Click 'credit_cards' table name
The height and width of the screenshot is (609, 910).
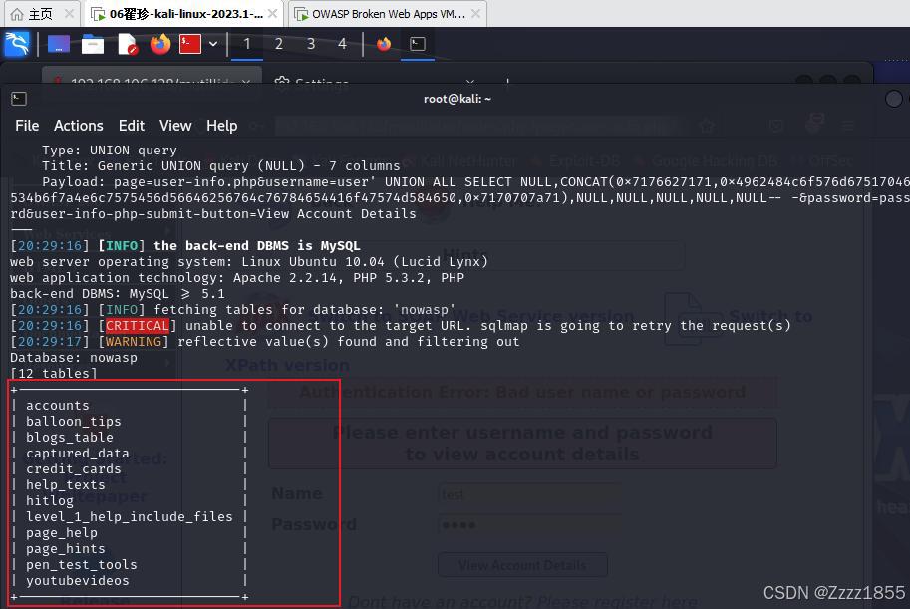coord(73,469)
